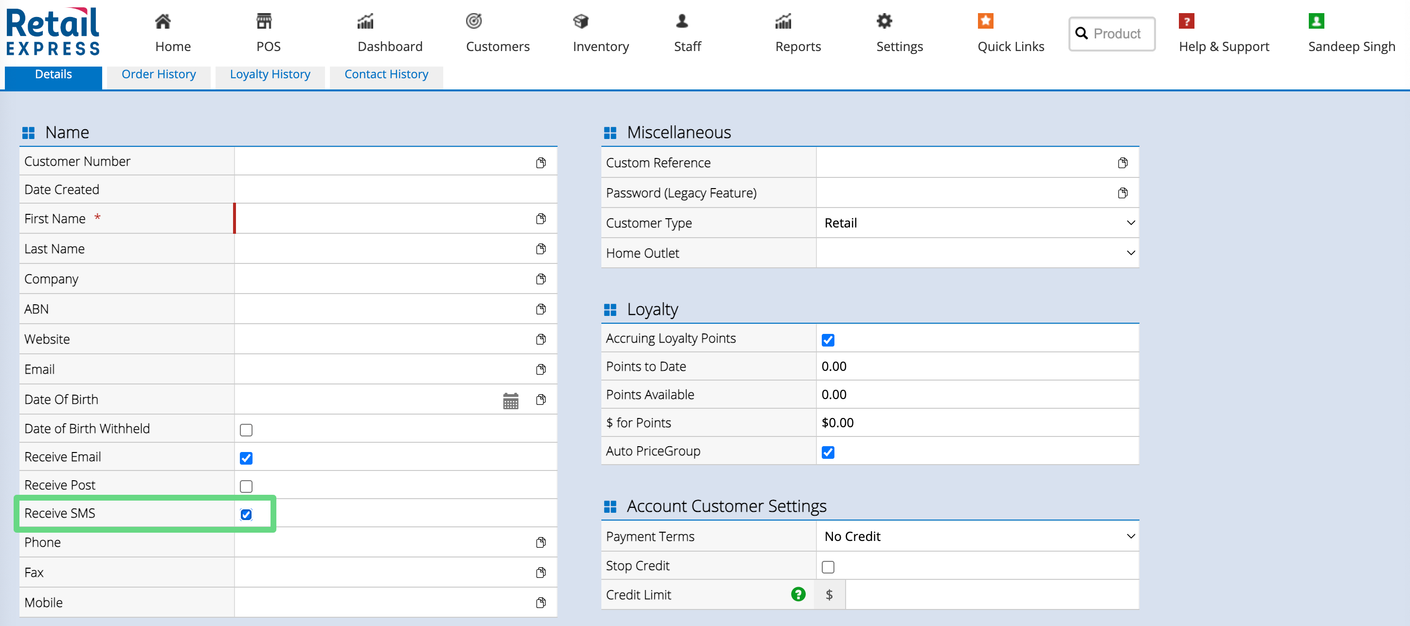1410x626 pixels.
Task: Open the Settings gear icon
Action: pyautogui.click(x=884, y=21)
